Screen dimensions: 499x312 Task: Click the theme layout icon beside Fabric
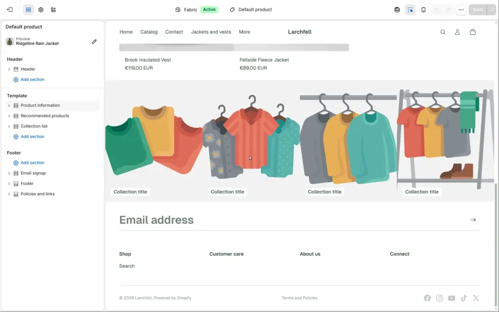pos(178,10)
